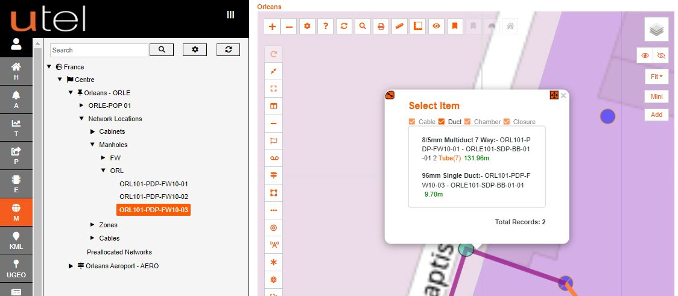Click the greyed home icon in toolbar

click(510, 27)
